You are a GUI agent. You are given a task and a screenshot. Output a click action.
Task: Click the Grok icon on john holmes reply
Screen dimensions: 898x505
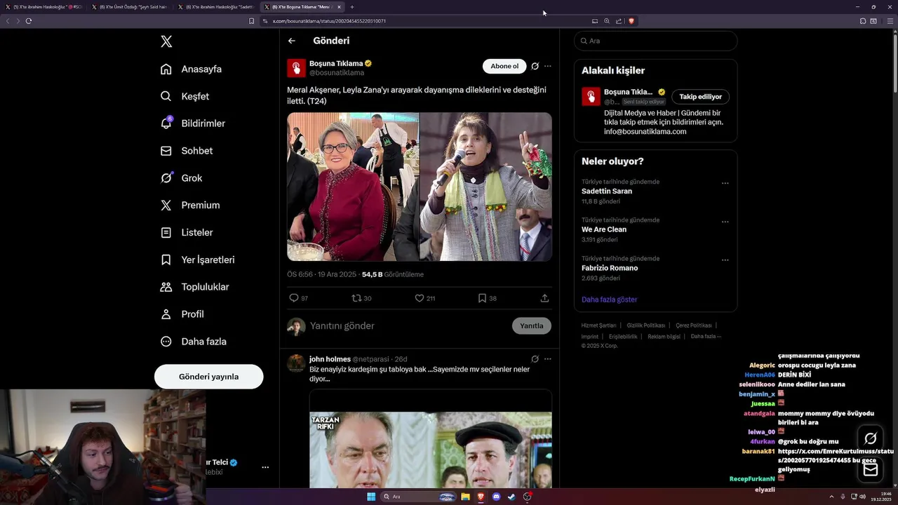point(535,359)
